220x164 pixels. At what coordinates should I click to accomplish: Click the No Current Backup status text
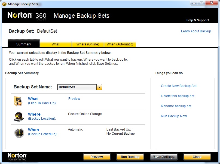[x=121, y=134]
